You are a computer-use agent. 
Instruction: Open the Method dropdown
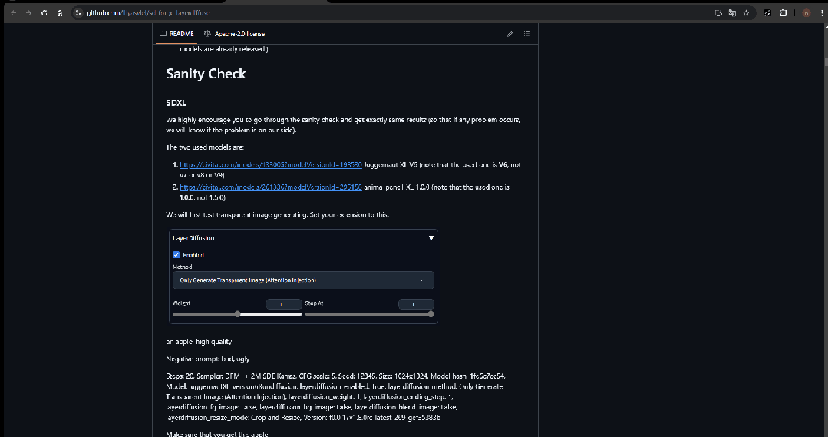(303, 280)
